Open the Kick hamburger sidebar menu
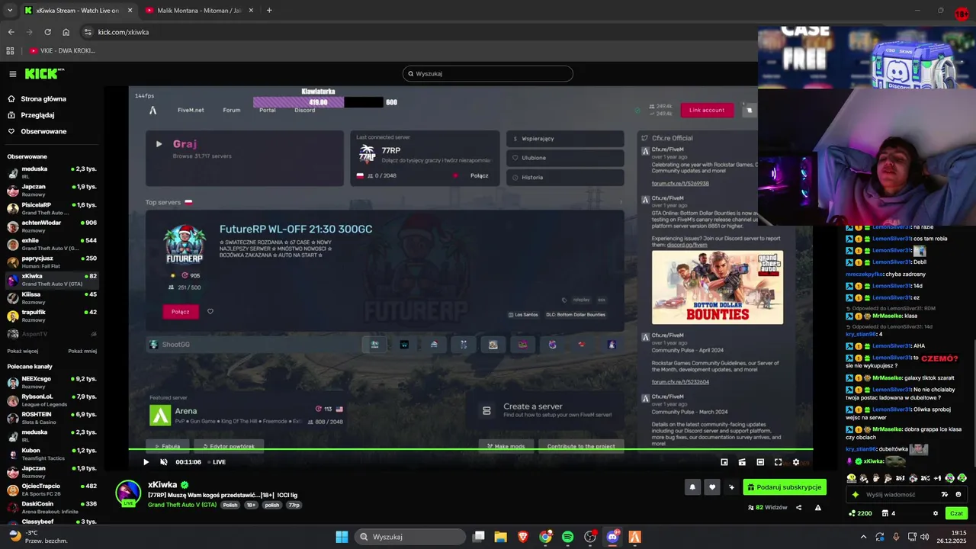976x549 pixels. [x=13, y=74]
